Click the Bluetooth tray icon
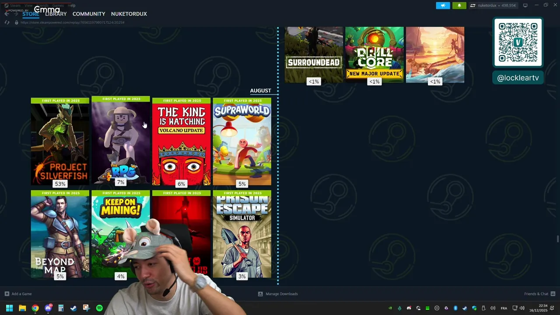This screenshot has height=315, width=560. (x=455, y=308)
